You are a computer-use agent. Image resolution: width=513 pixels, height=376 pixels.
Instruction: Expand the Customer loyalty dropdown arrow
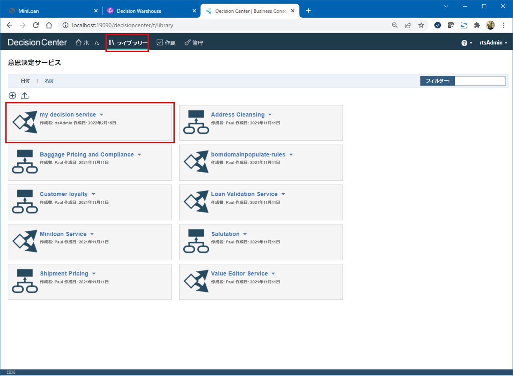(94, 194)
